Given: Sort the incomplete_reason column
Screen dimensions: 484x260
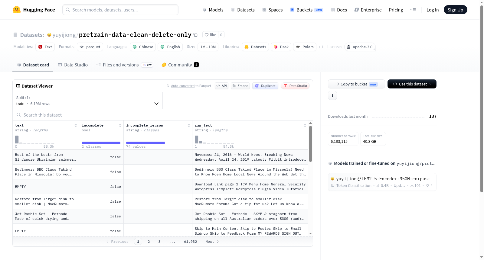Looking at the screenshot, I should point(189,125).
